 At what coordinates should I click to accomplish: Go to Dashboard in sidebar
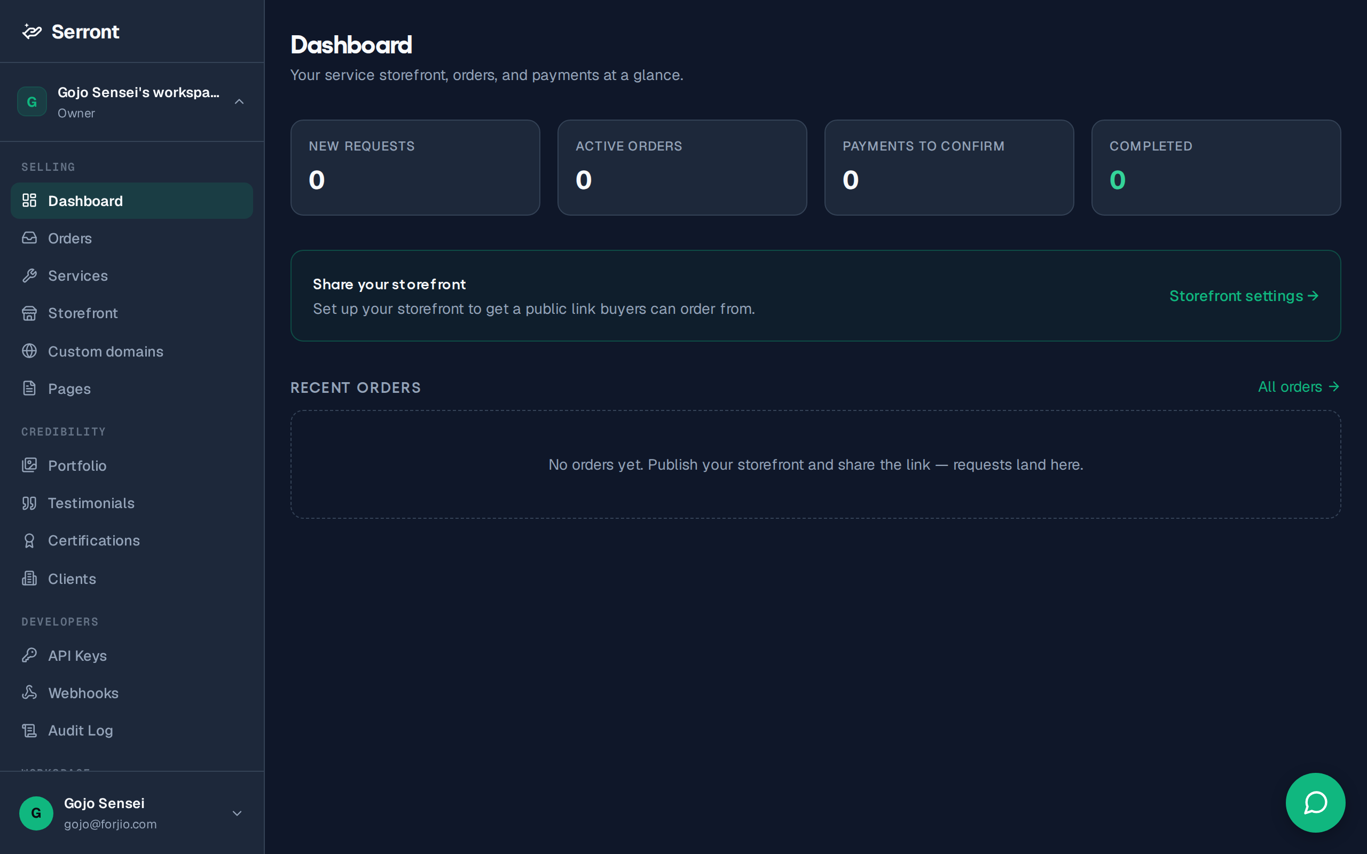coord(131,201)
